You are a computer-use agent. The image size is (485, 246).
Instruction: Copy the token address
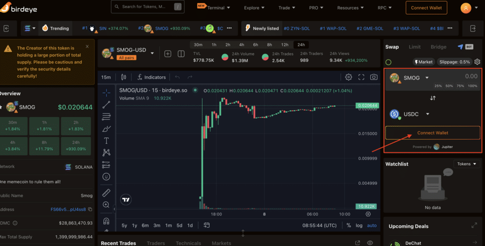tap(90, 209)
